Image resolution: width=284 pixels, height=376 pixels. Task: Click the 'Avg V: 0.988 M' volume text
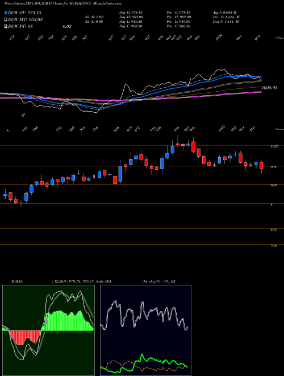224,13
